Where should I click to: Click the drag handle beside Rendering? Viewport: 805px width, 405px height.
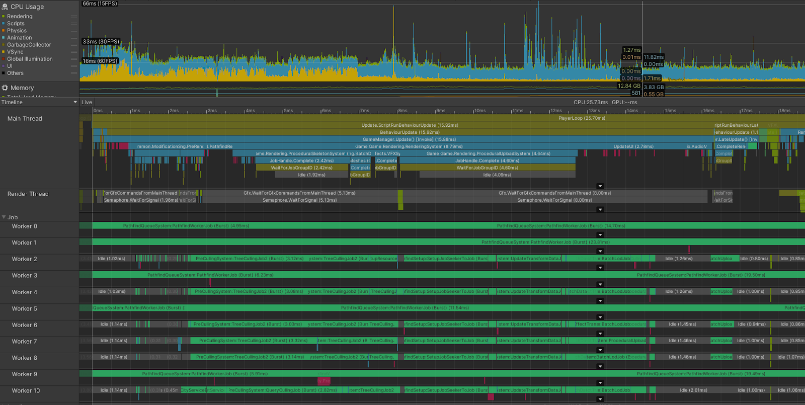coord(74,17)
